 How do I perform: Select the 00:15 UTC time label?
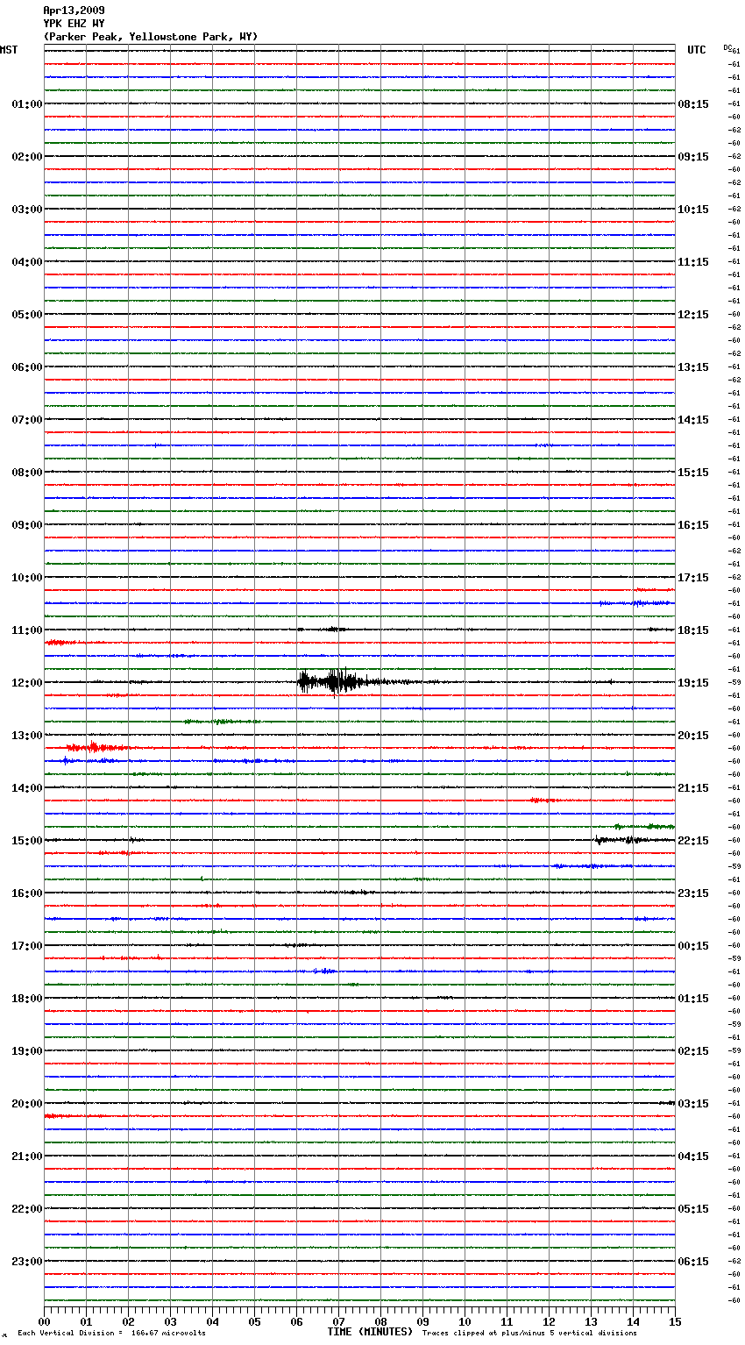point(693,946)
